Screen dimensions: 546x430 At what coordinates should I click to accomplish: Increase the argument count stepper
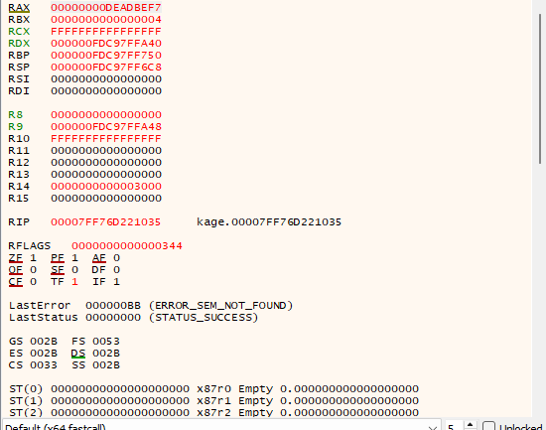(470, 424)
